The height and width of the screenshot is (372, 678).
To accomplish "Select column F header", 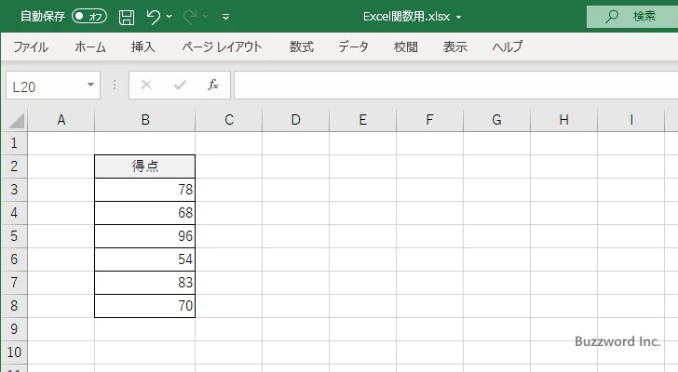I will pyautogui.click(x=430, y=120).
